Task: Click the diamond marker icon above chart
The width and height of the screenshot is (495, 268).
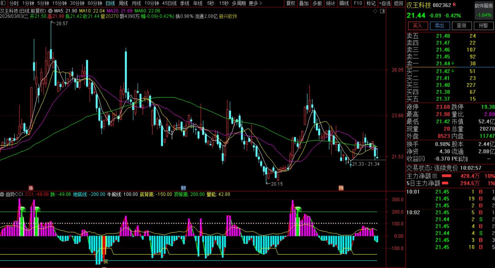Action: [375, 11]
